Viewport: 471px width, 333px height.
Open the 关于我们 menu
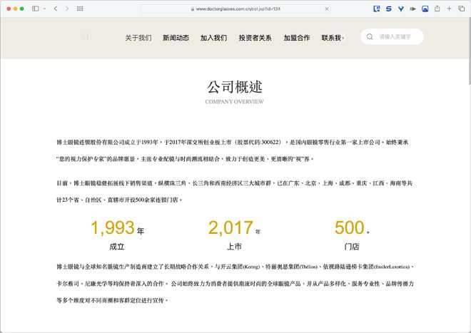pos(138,38)
